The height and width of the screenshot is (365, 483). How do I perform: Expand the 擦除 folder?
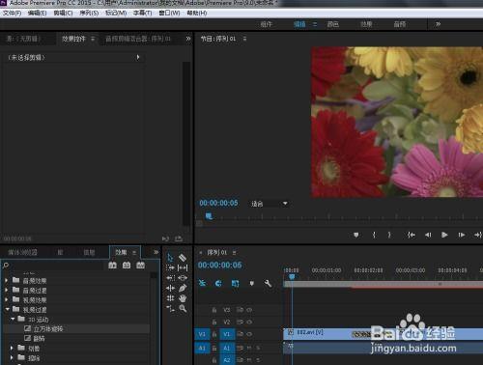point(12,357)
